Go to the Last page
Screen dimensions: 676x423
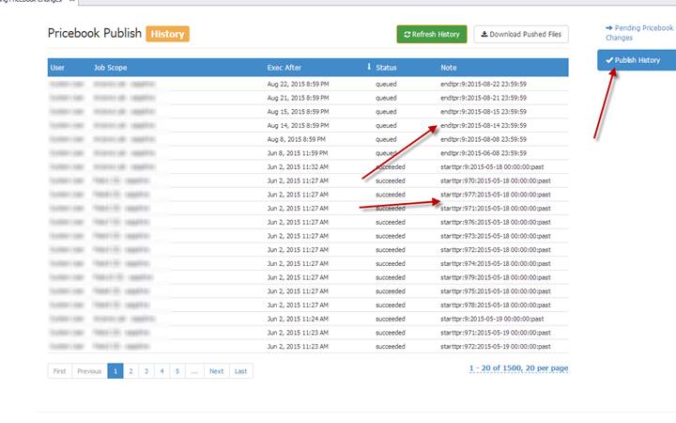coord(240,371)
